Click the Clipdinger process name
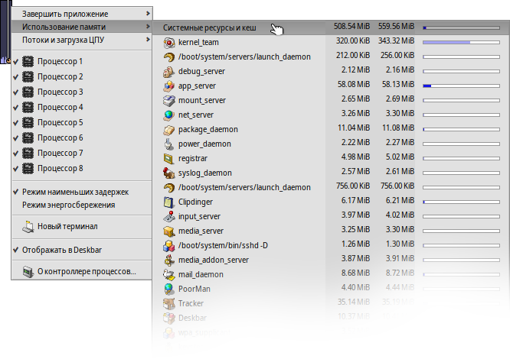510x359 pixels. click(195, 202)
